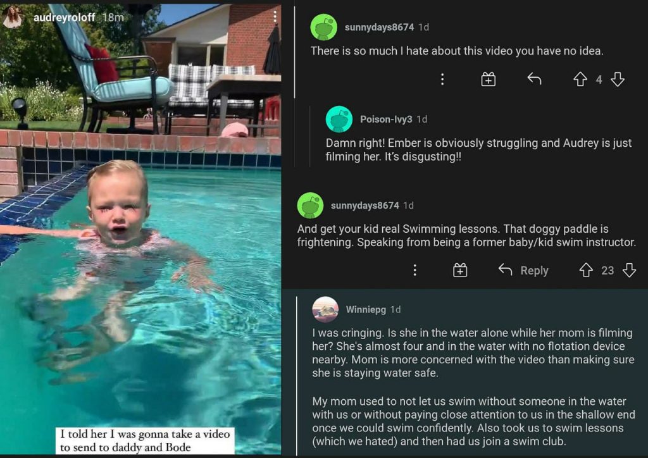Open the audreyroloff profile name
The width and height of the screenshot is (648, 458).
tap(64, 17)
